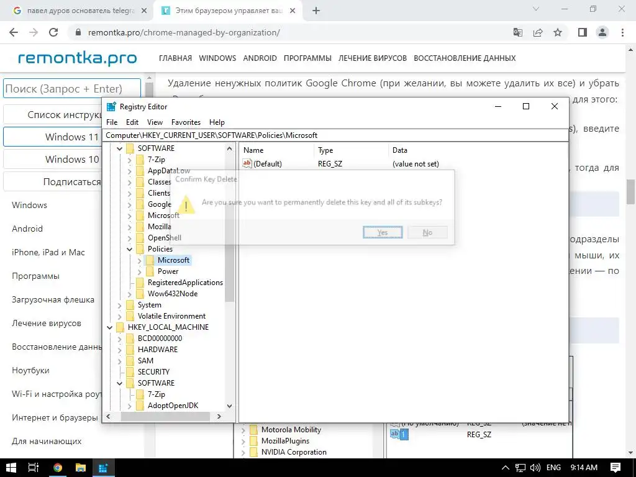Click the Registry Editor taskbar icon
636x477 pixels.
click(x=103, y=468)
